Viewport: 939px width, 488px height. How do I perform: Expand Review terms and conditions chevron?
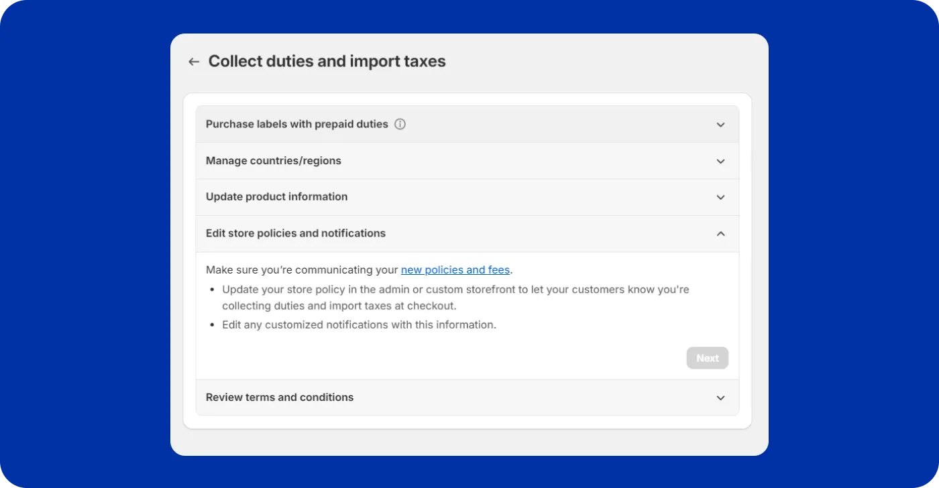coord(720,398)
